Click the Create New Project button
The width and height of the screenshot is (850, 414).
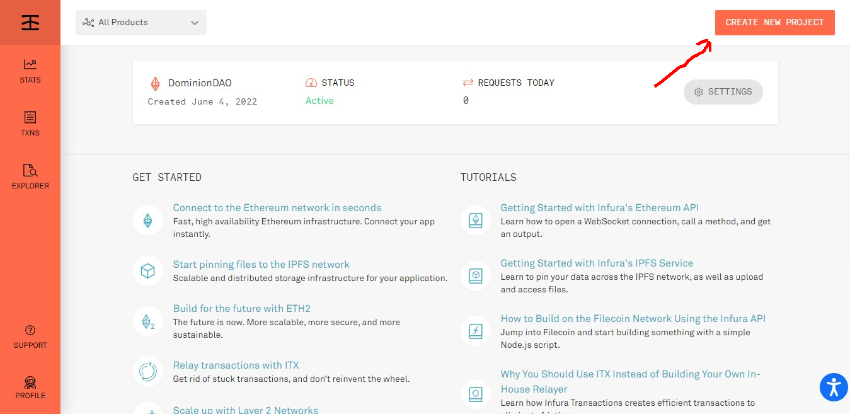[x=774, y=23]
